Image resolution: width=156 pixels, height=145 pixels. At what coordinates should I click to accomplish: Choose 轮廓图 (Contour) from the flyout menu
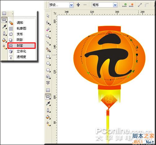(22, 28)
